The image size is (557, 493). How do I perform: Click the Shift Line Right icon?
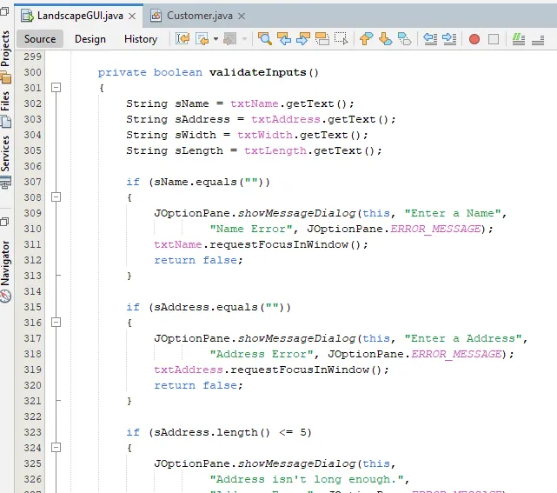point(449,39)
